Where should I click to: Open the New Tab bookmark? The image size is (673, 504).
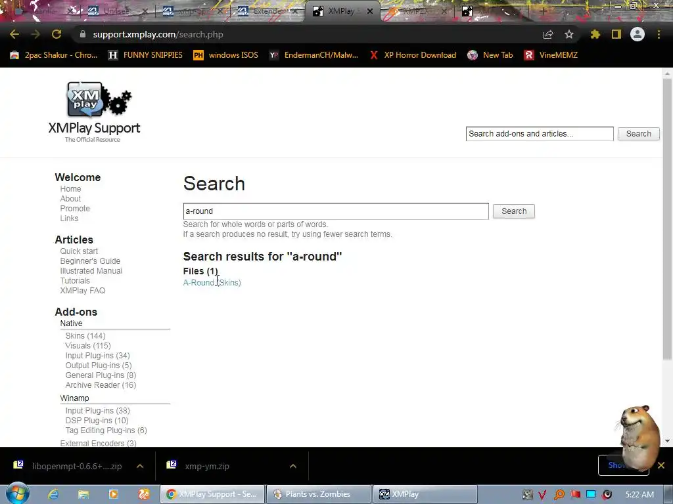[x=490, y=55]
